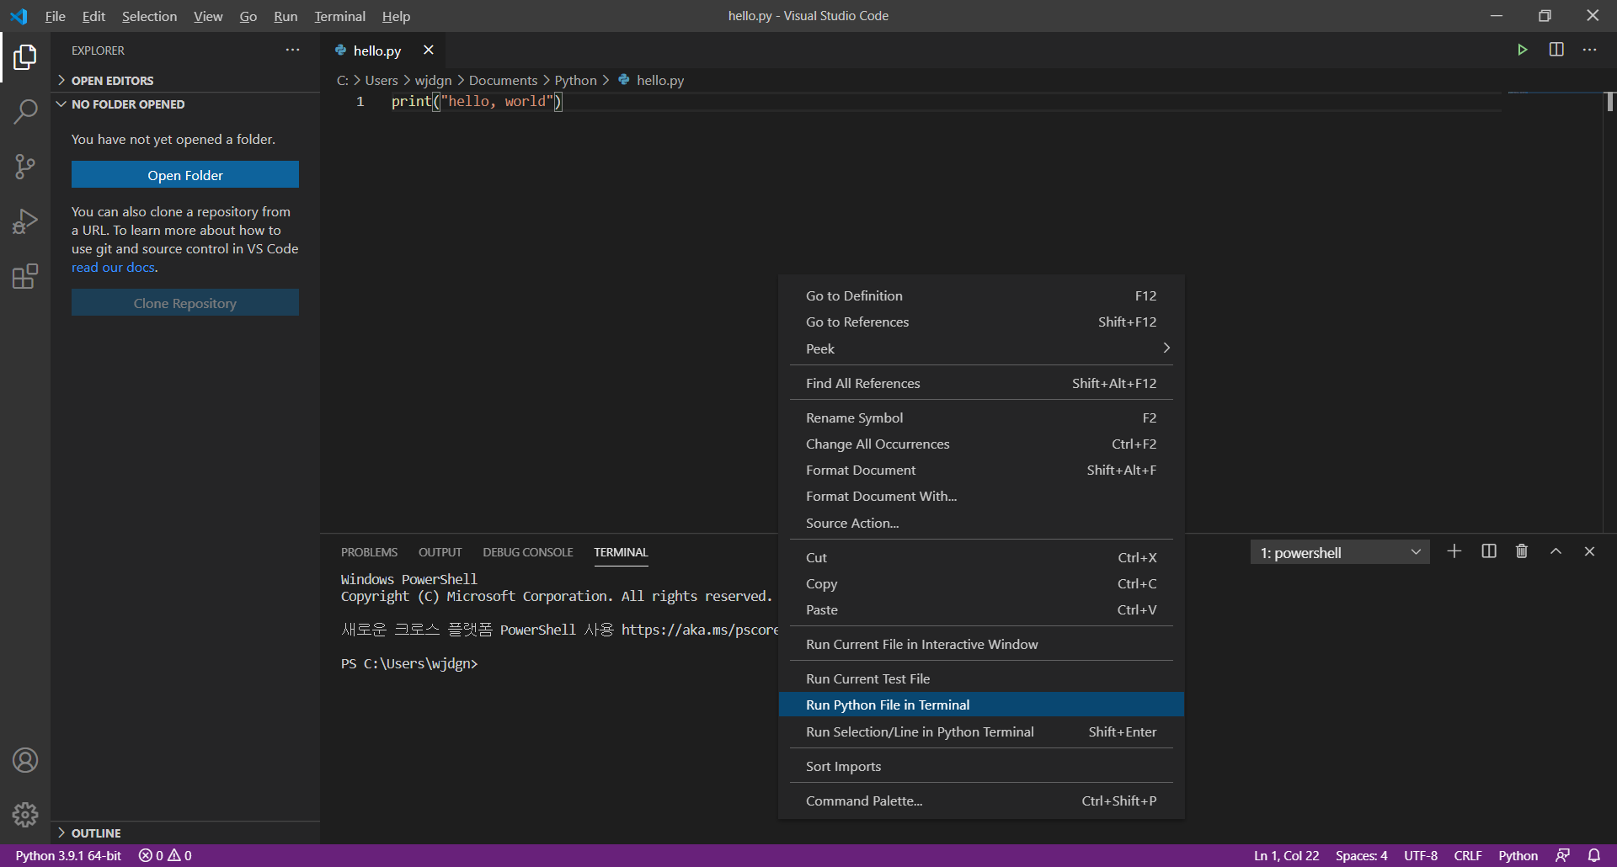Select Command Palette entry
Screen dimensions: 1617x867
[981, 801]
